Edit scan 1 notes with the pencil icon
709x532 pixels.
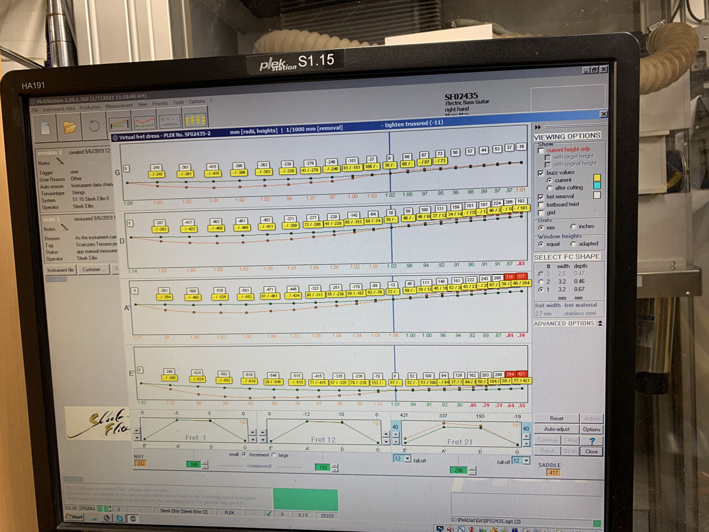coord(64,227)
